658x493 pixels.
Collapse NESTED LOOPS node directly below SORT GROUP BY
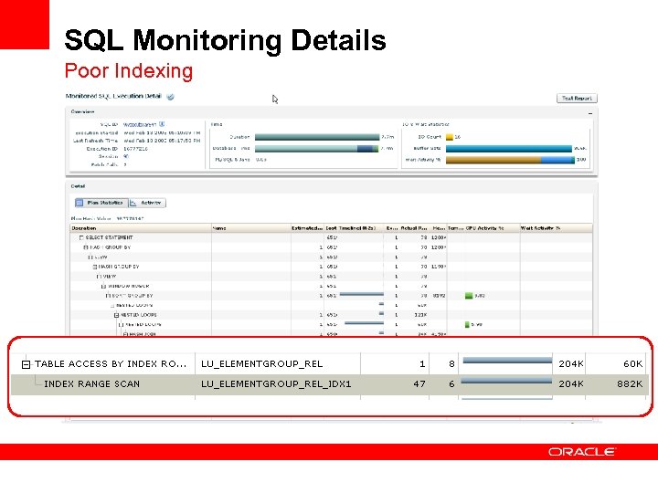(x=112, y=306)
